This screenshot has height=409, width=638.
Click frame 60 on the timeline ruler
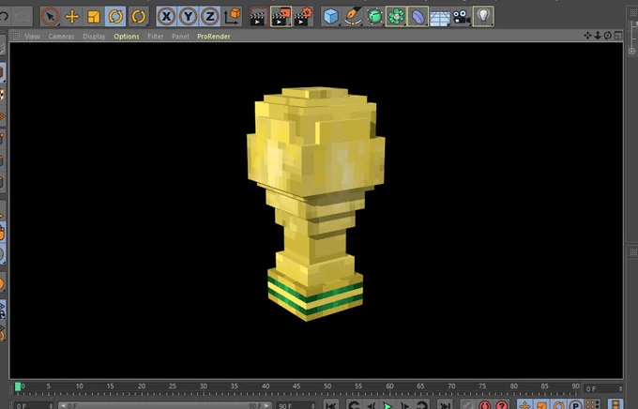[x=389, y=386]
